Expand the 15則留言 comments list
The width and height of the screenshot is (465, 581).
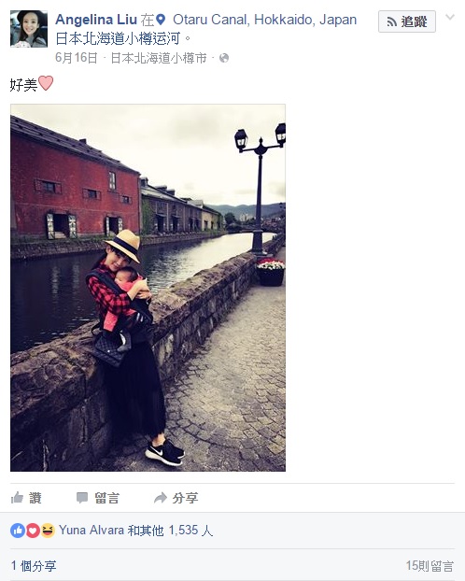coord(430,566)
